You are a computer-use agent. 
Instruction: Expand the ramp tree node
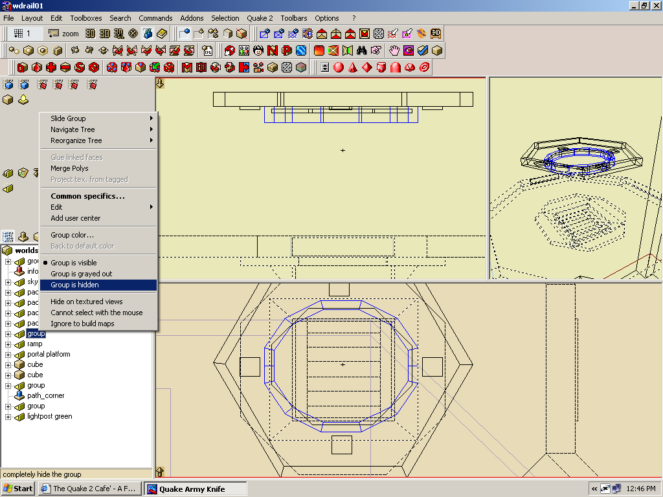click(8, 344)
